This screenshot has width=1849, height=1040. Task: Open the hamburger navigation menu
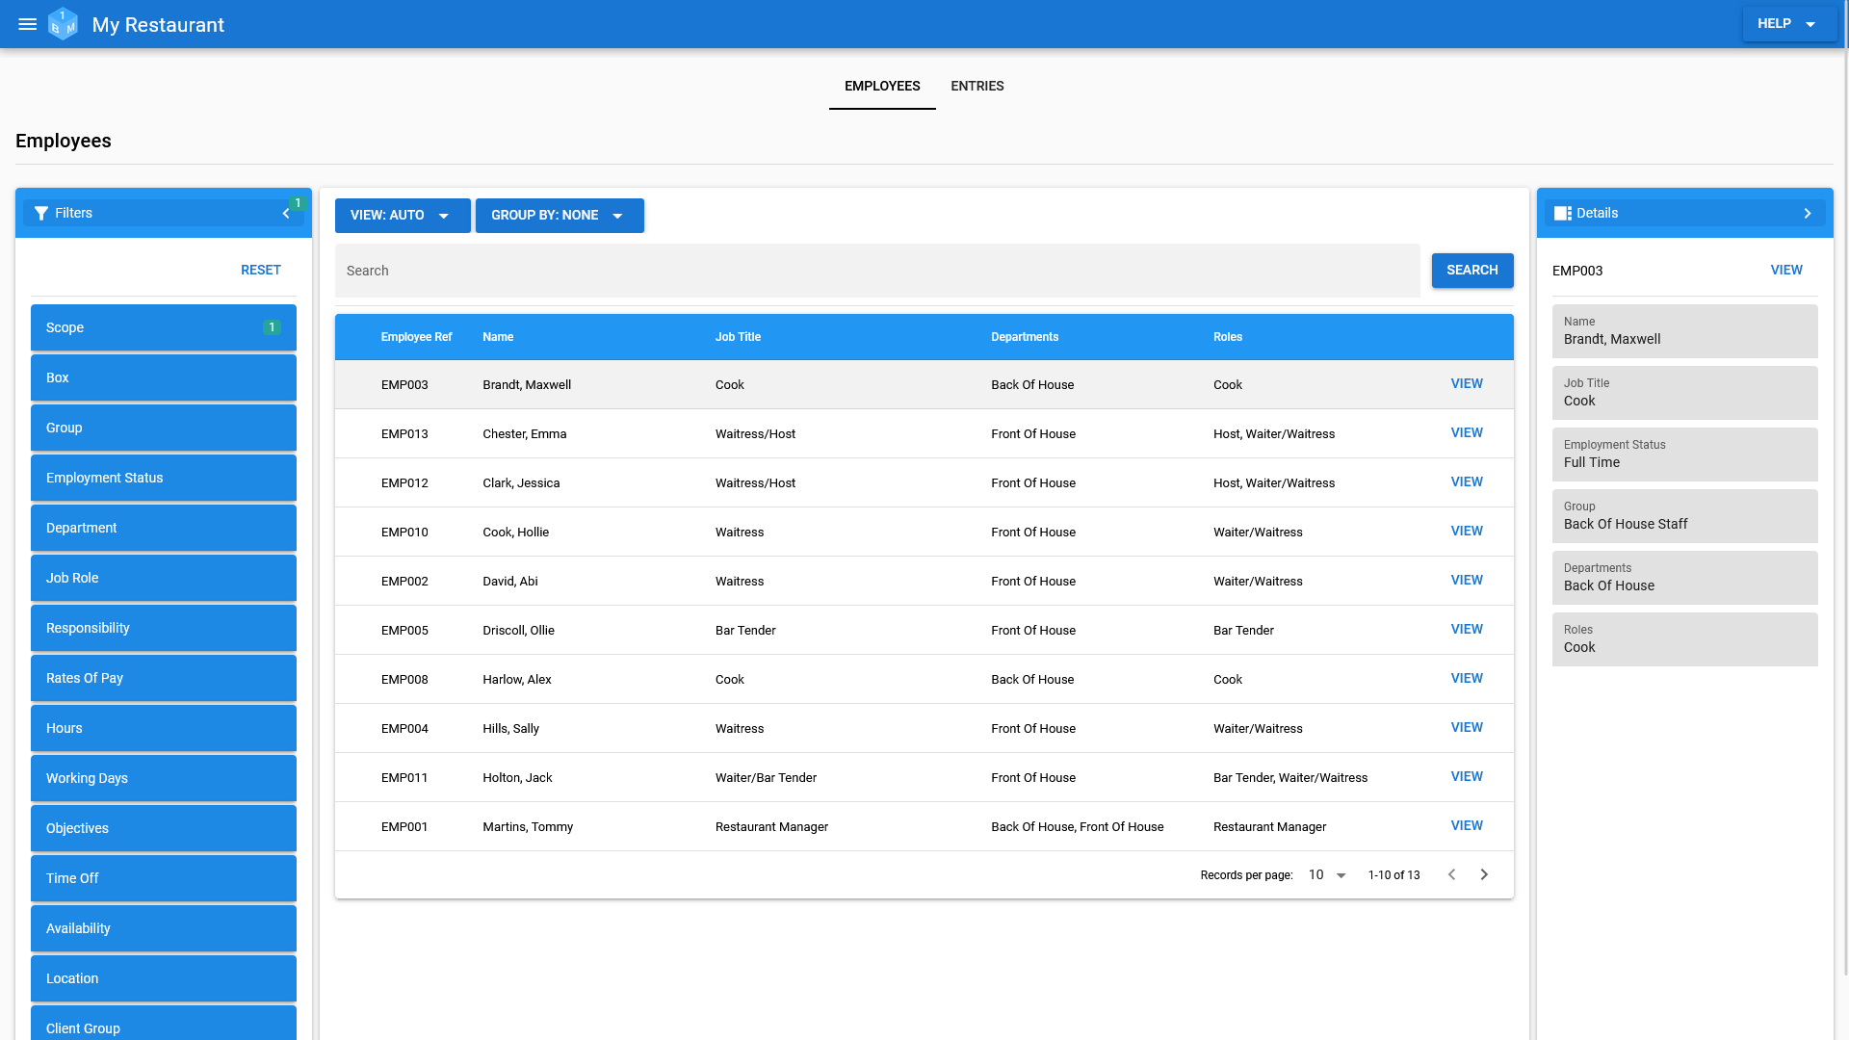click(x=28, y=24)
